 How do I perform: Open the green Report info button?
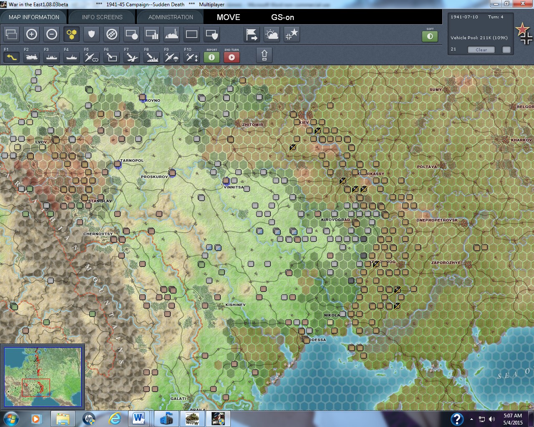(x=212, y=57)
